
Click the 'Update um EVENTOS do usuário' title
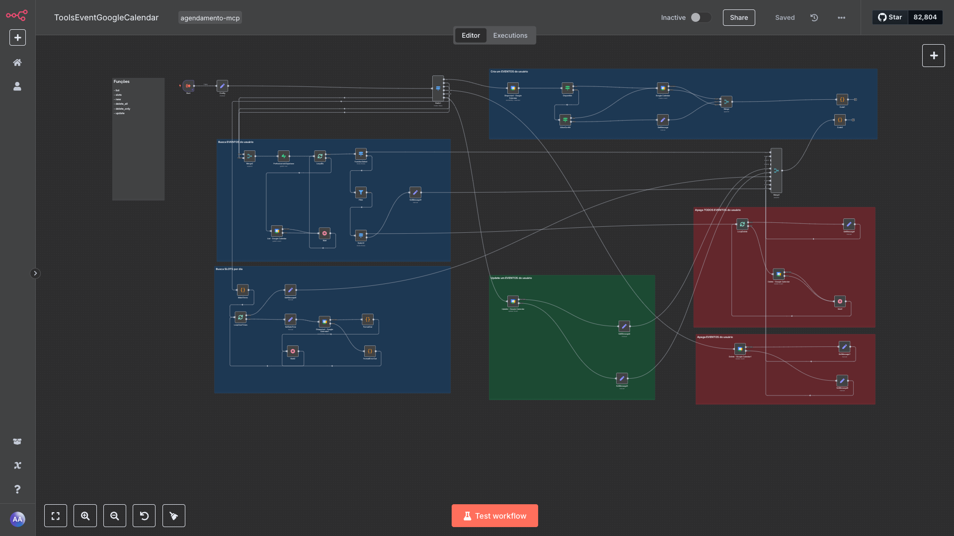click(511, 278)
